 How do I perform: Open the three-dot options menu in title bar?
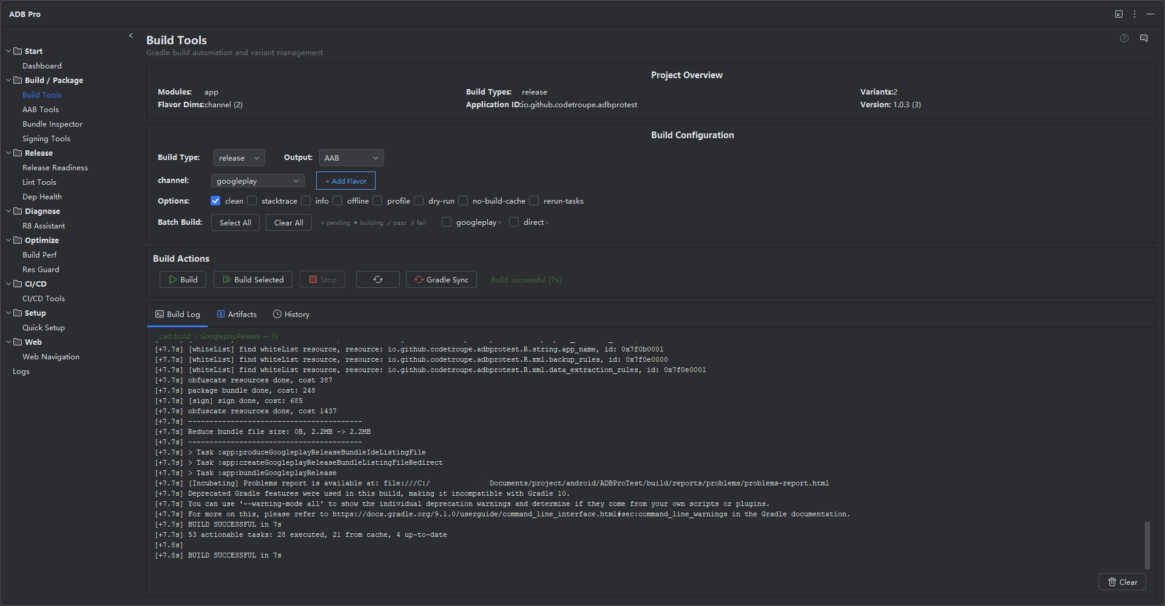[1135, 14]
